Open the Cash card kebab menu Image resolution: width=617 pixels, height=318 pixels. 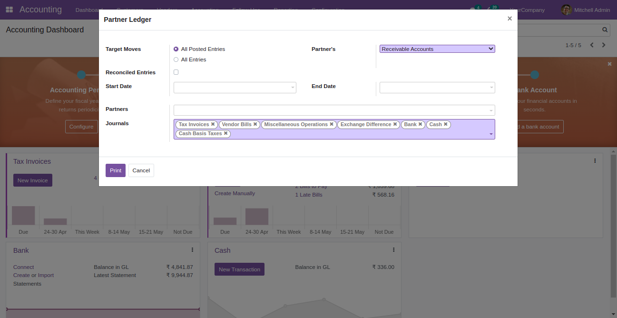coord(393,250)
